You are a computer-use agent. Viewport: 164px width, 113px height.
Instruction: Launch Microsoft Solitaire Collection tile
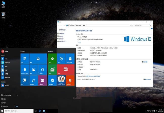[61, 80]
